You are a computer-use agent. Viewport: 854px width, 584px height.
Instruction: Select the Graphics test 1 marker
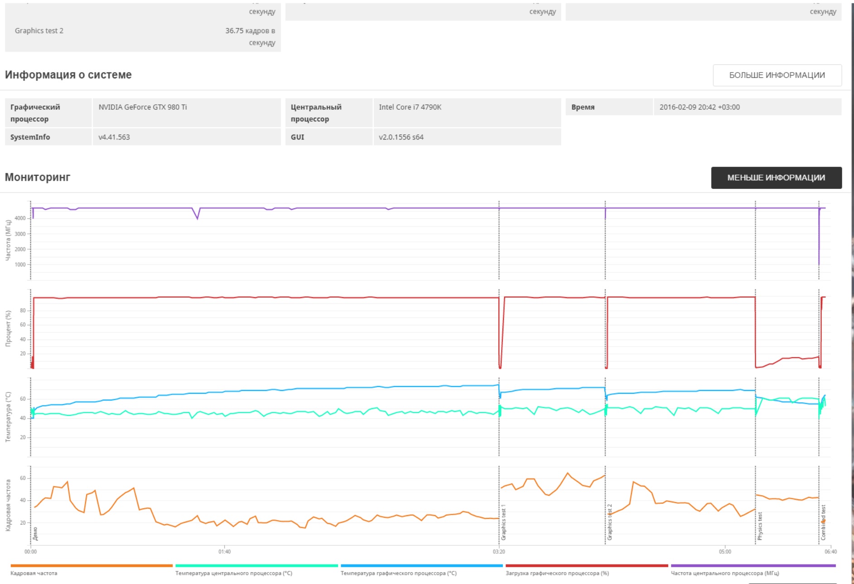tap(503, 522)
